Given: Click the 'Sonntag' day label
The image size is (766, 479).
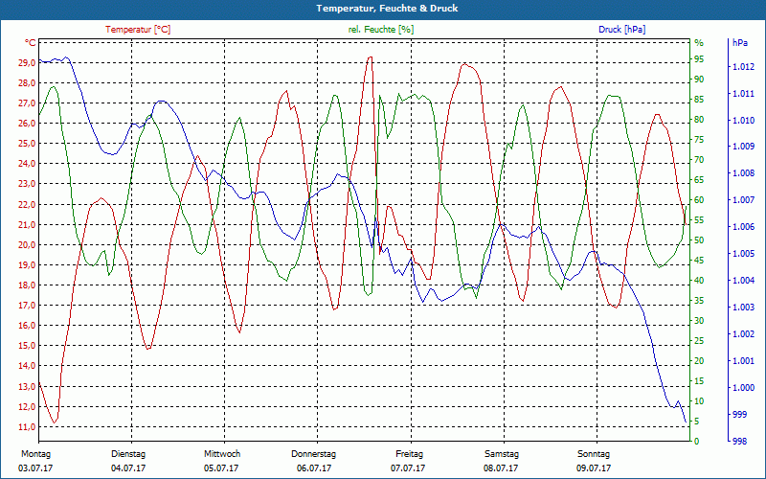Looking at the screenshot, I should (594, 454).
